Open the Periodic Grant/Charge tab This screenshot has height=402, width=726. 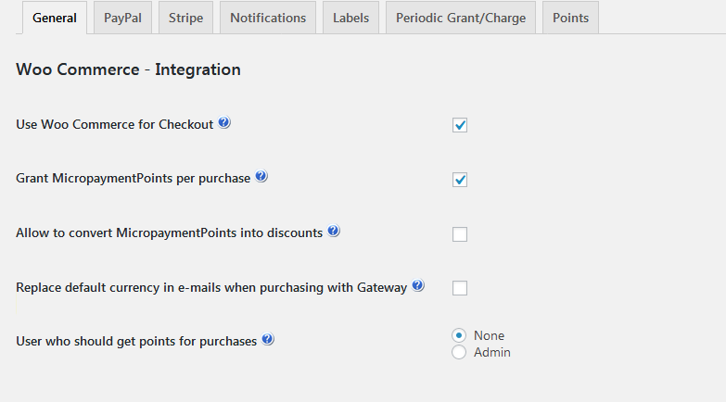[x=461, y=18]
